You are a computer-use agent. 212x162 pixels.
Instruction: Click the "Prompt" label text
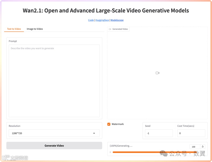click(13, 41)
